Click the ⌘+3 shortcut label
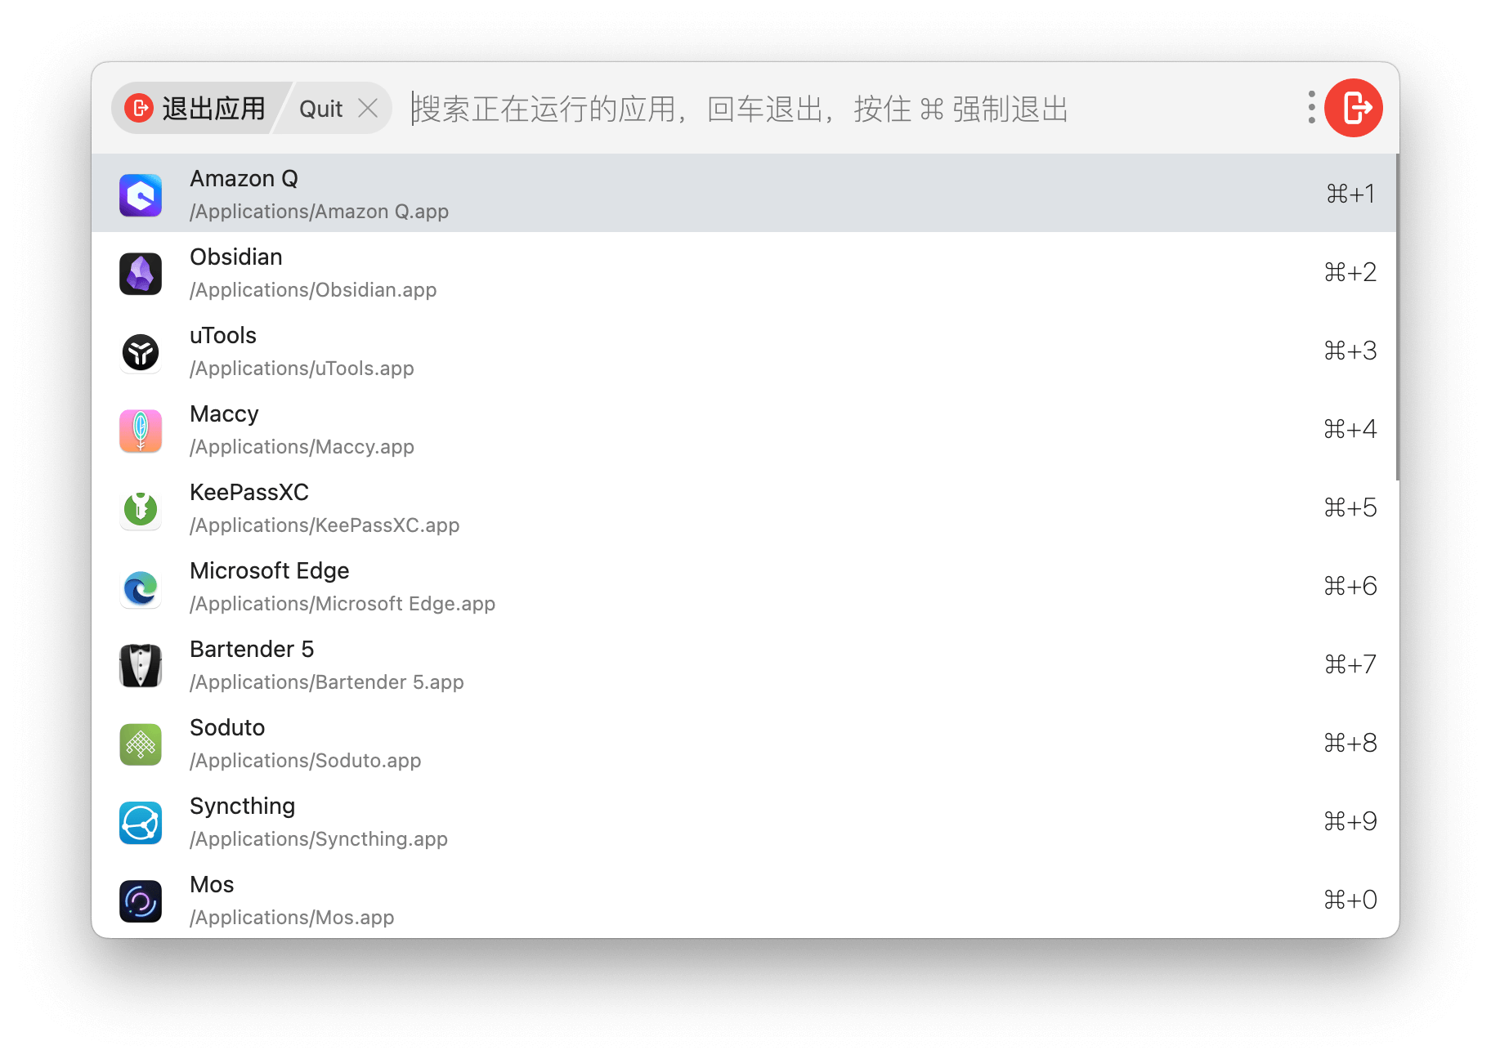This screenshot has width=1491, height=1059. (x=1350, y=351)
